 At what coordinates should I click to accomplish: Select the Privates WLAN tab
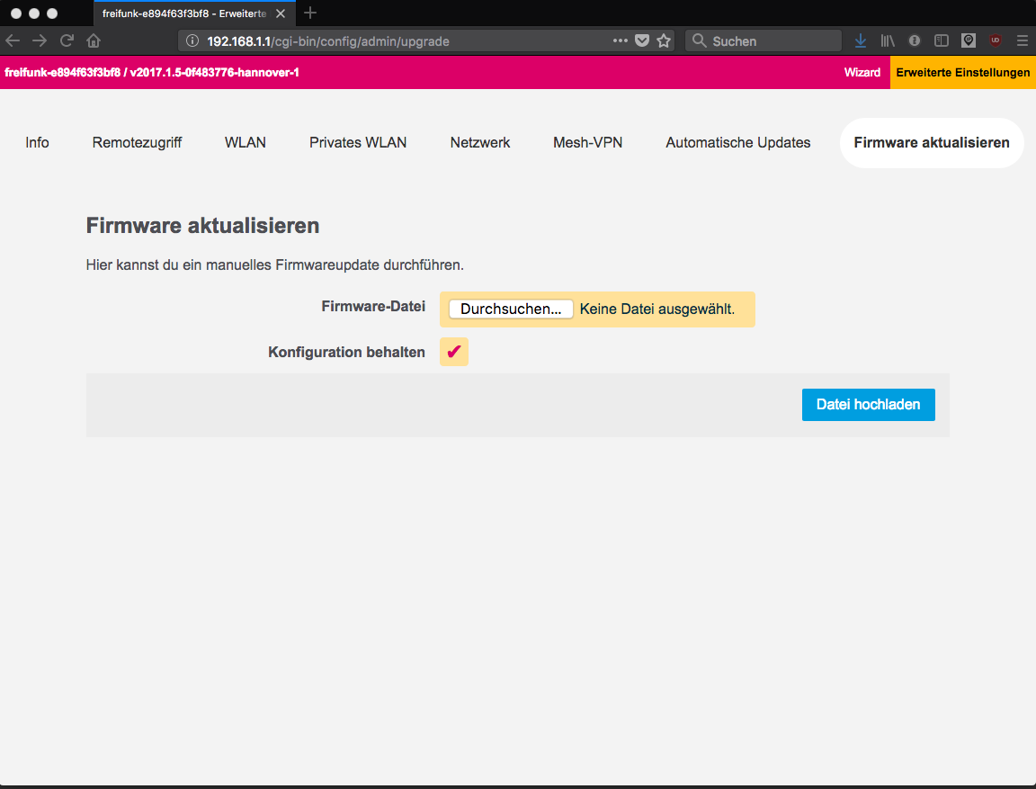coord(358,142)
